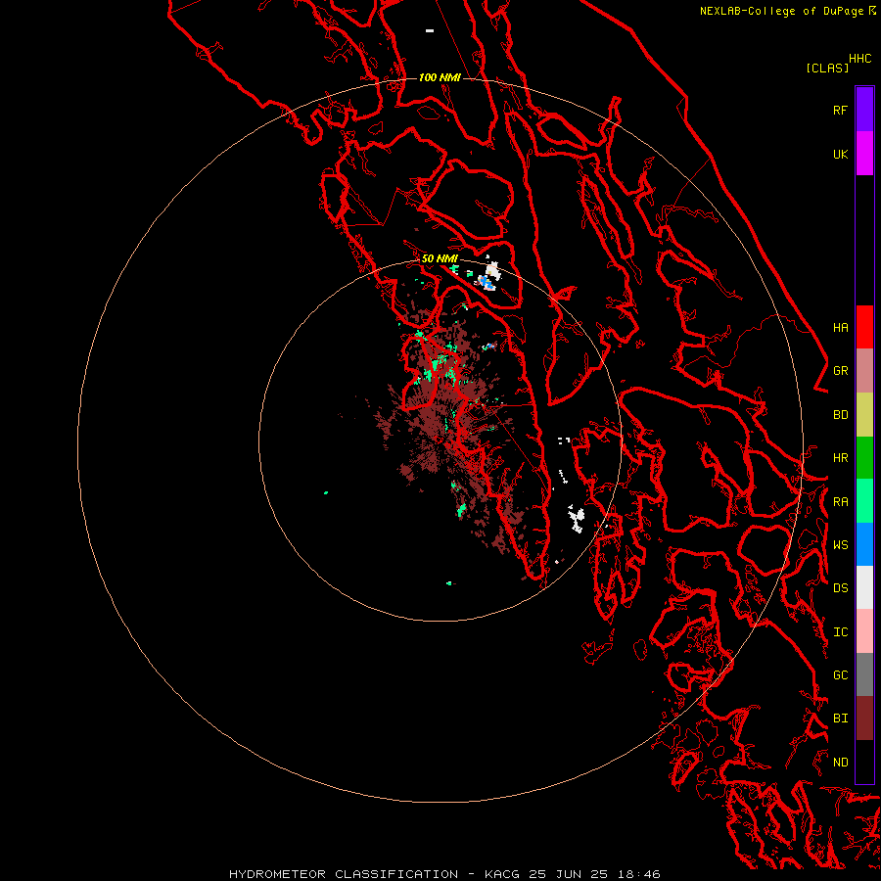
Task: Click the 'ND' legend label
Action: pos(840,763)
